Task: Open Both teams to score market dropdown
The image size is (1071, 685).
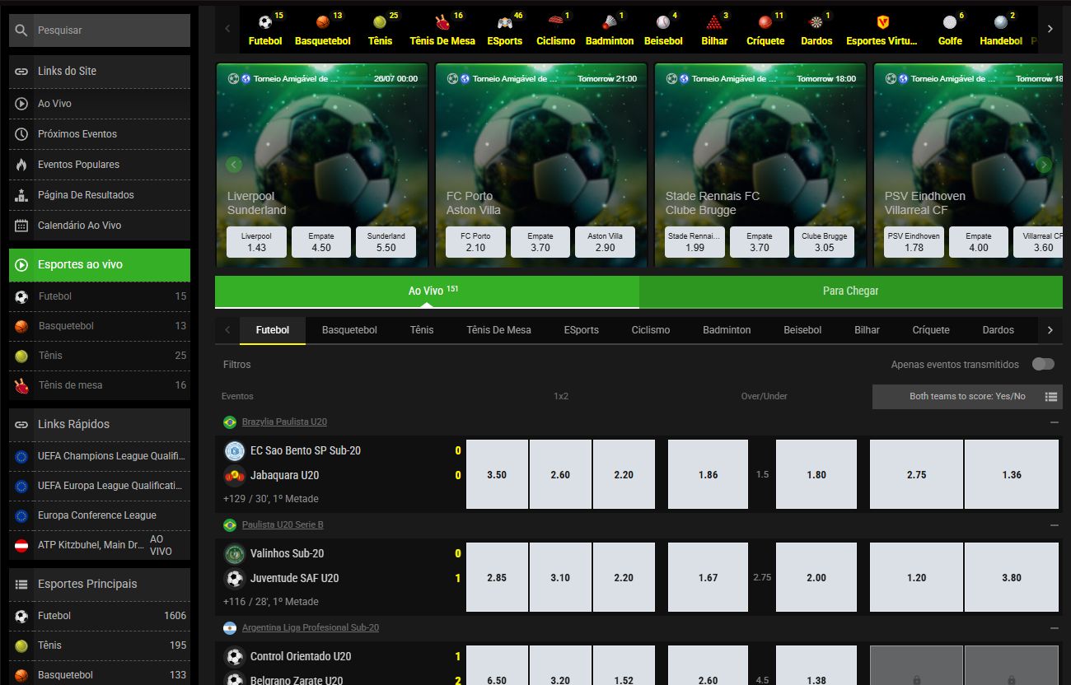Action: 967,397
